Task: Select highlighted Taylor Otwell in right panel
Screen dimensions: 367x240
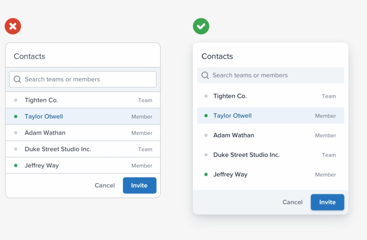Action: [232, 116]
